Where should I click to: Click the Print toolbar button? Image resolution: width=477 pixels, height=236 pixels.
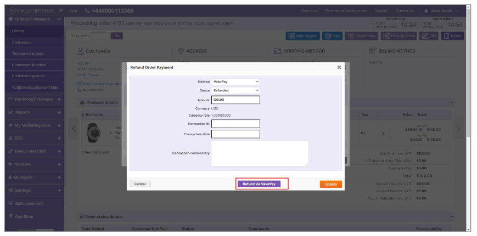pyautogui.click(x=332, y=36)
